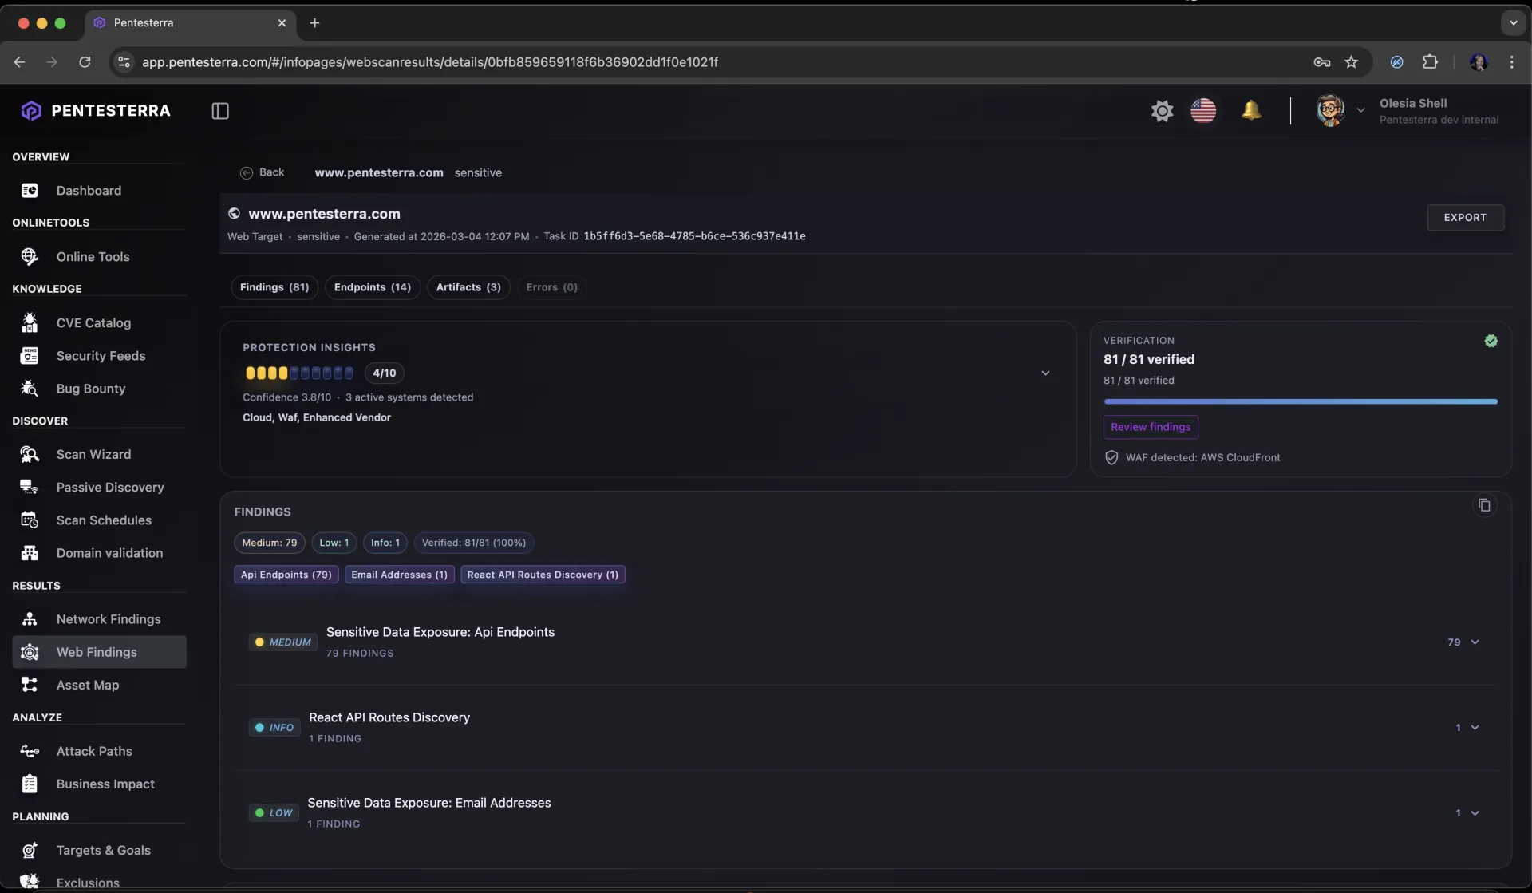Click the EXPORT button
The image size is (1532, 893).
tap(1465, 217)
